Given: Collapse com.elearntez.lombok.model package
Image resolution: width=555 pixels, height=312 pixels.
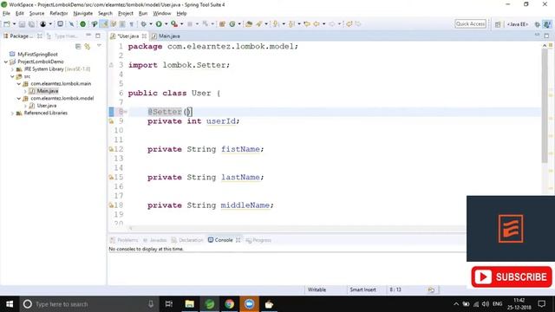Looking at the screenshot, I should [19, 98].
